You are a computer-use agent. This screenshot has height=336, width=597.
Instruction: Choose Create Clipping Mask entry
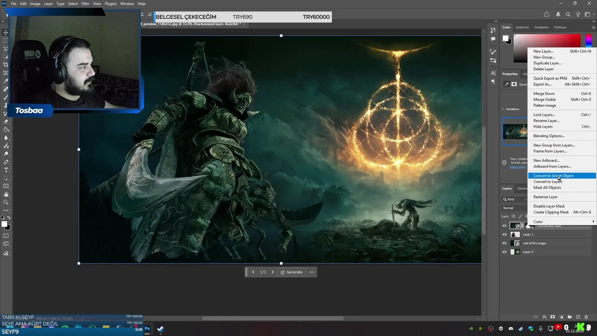[562, 212]
